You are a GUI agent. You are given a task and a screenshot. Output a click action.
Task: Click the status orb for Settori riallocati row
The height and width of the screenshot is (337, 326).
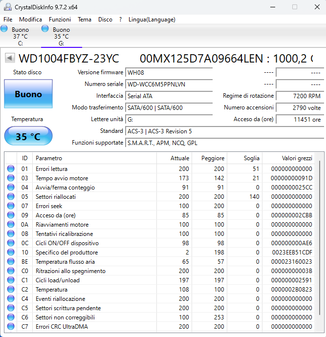(11, 196)
